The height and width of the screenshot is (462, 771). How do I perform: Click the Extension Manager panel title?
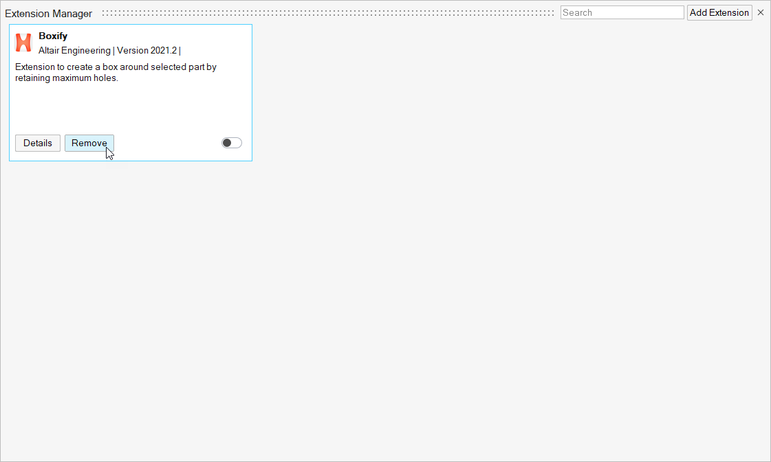[x=48, y=14]
